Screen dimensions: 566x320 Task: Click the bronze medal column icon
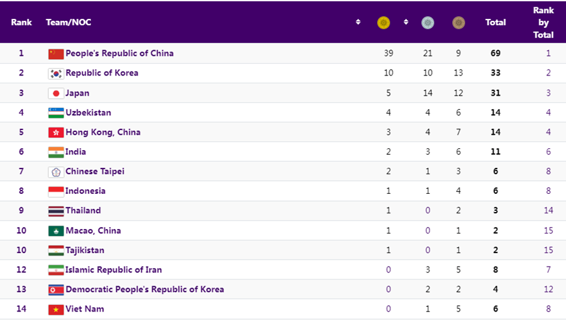459,23
